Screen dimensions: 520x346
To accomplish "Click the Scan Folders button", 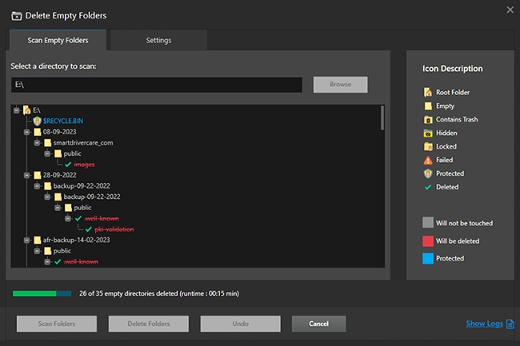I will [x=57, y=324].
